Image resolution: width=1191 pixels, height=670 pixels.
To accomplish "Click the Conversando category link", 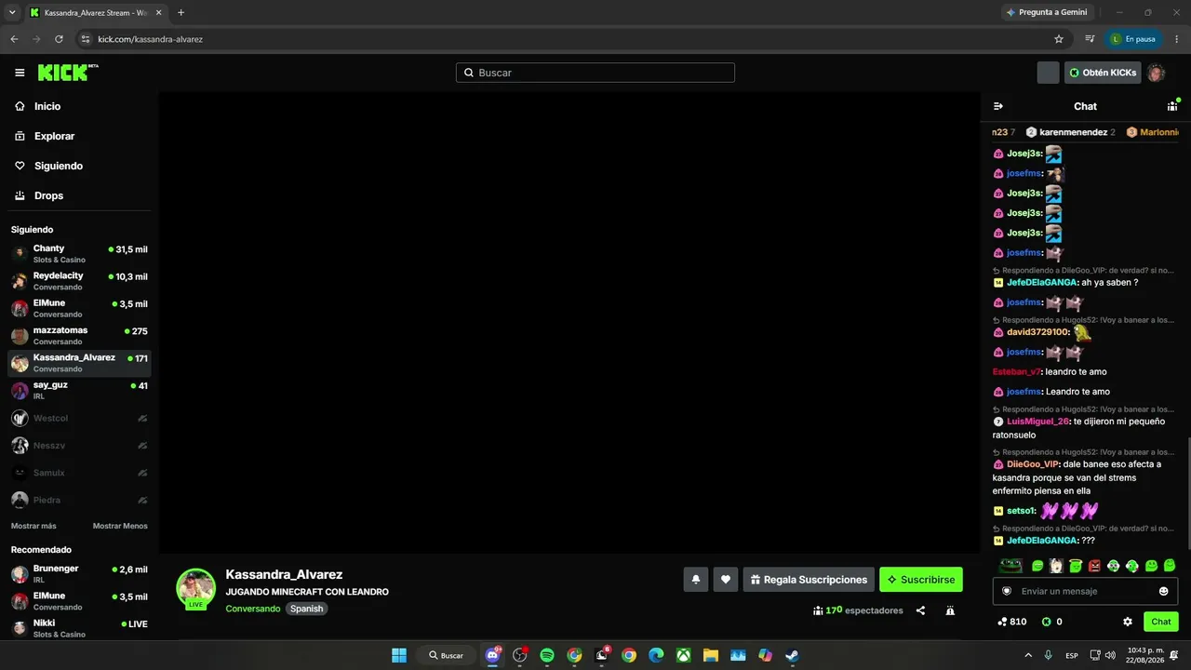I will 253,609.
